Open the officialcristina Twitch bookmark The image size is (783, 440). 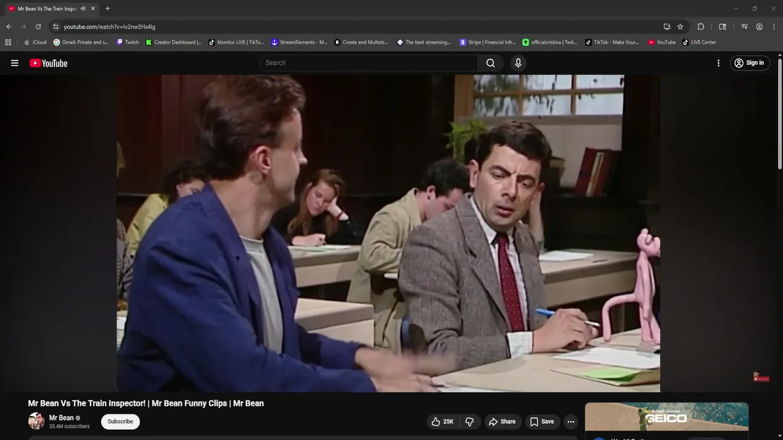click(550, 42)
